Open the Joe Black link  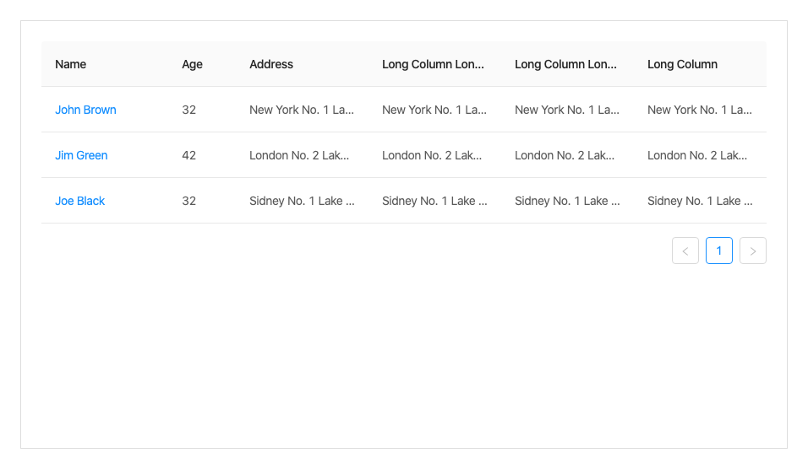pos(80,201)
